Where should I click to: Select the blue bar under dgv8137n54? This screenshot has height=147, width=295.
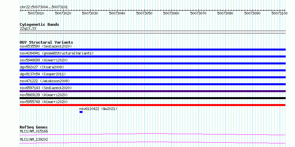pyautogui.click(x=152, y=77)
